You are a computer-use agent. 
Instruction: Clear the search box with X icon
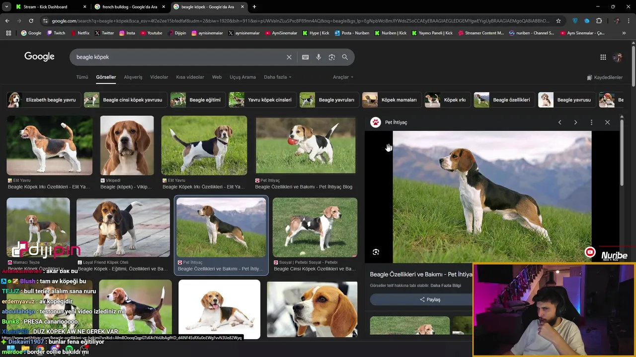click(x=289, y=57)
